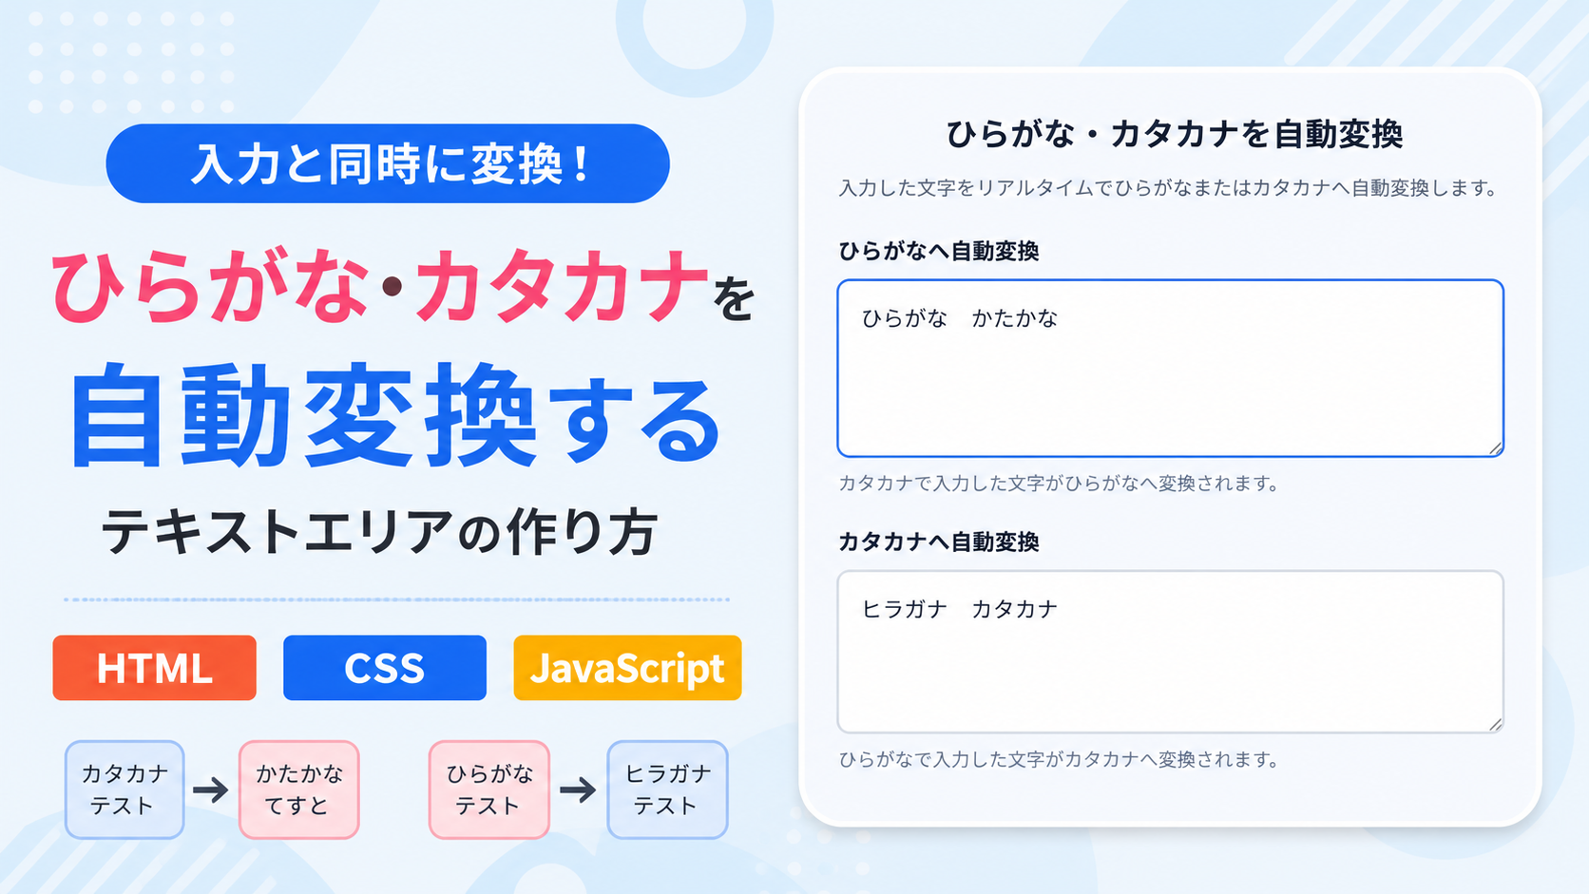Click the カタカナへ自動変換 label
This screenshot has height=894, width=1589.
tap(938, 542)
